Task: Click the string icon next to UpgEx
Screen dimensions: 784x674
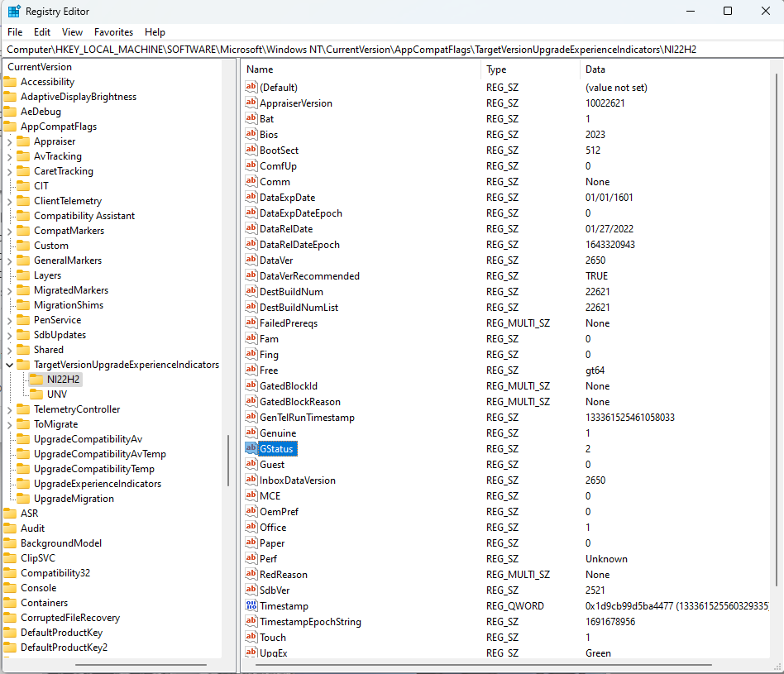Action: 251,652
